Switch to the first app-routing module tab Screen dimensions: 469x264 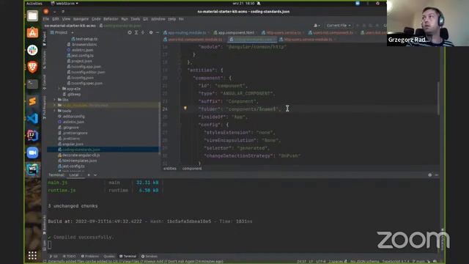point(187,32)
